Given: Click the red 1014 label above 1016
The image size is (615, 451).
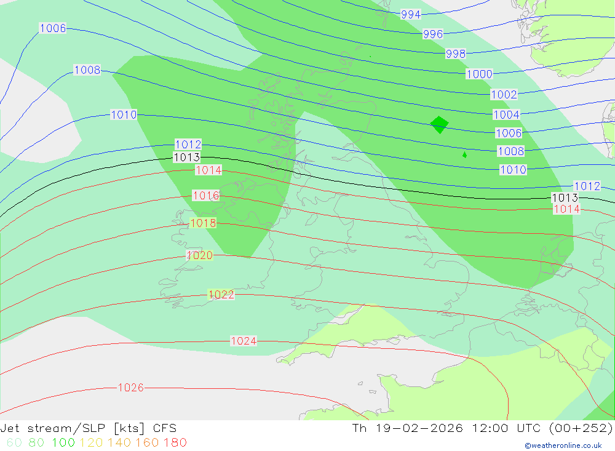Looking at the screenshot, I should coord(208,170).
